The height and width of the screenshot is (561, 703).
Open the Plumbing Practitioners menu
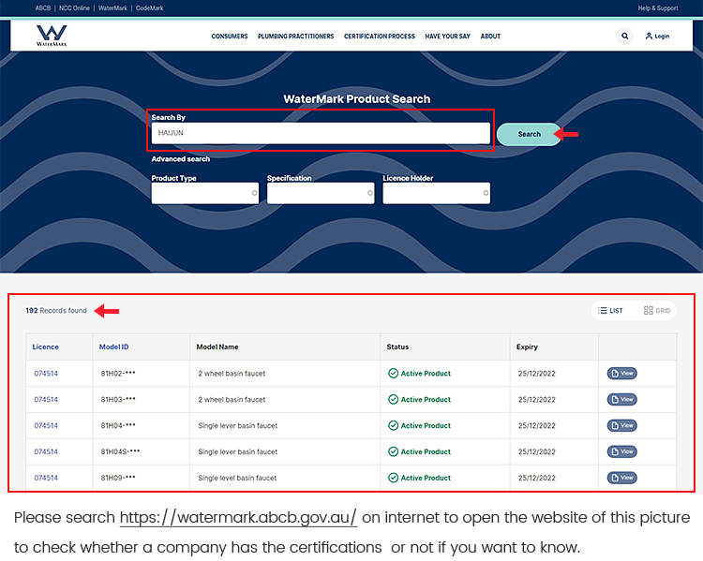tap(295, 37)
